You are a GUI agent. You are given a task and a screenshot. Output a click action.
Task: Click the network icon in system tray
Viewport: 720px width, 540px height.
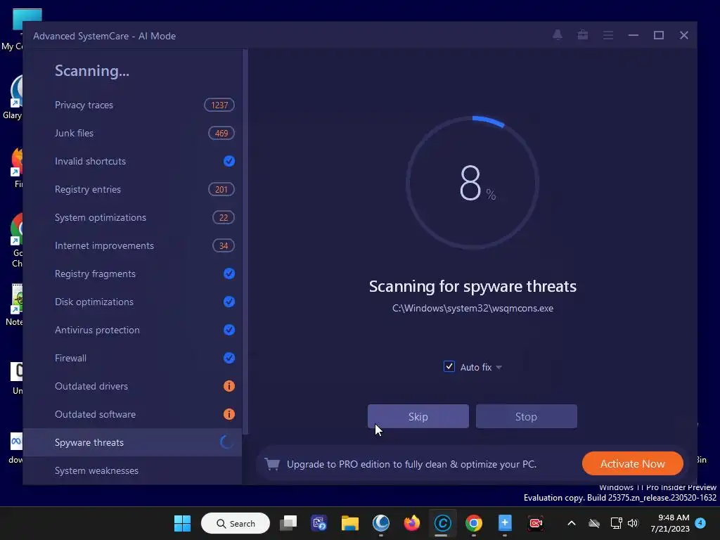tap(616, 523)
